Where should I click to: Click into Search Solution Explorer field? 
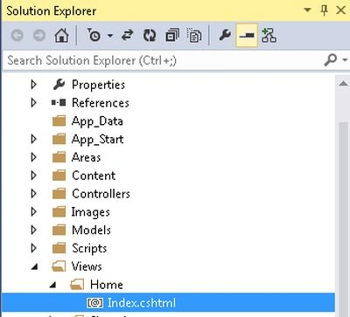pos(164,60)
